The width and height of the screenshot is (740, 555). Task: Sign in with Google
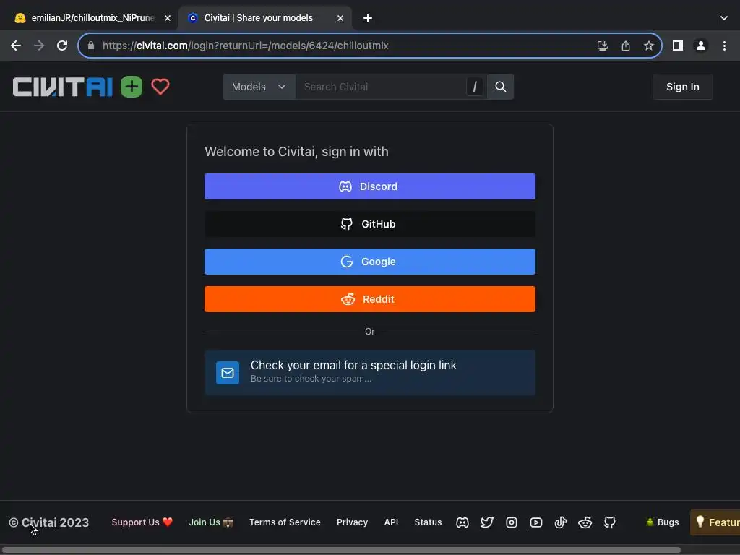370,262
